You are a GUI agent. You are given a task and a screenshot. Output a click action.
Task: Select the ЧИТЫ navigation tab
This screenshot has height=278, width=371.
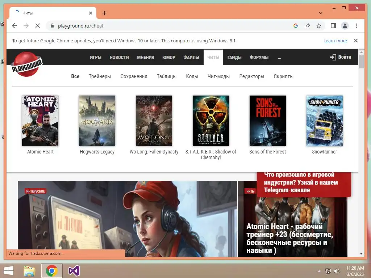(x=213, y=58)
